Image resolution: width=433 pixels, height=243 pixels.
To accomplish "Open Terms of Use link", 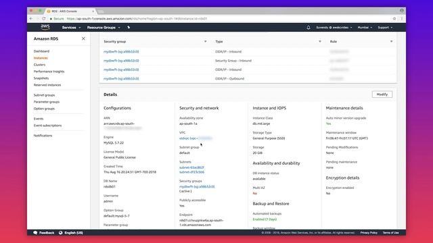I will tap(390, 233).
